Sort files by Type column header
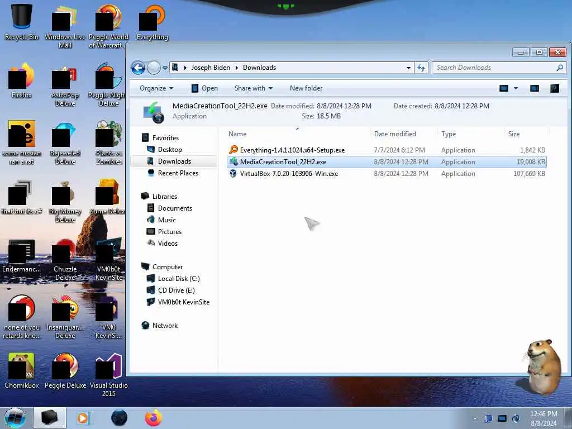The width and height of the screenshot is (572, 429). pos(471,134)
